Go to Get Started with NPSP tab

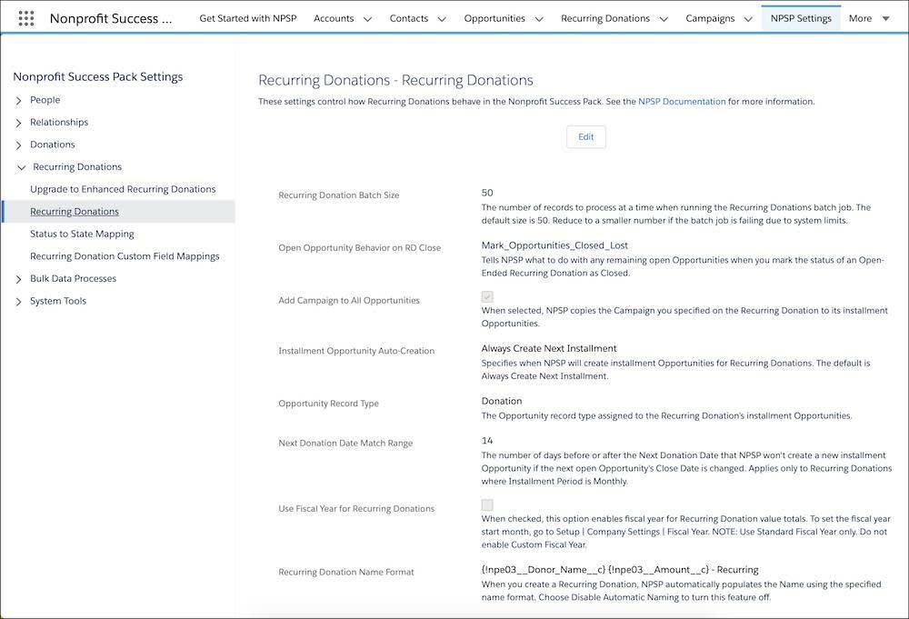(x=247, y=18)
